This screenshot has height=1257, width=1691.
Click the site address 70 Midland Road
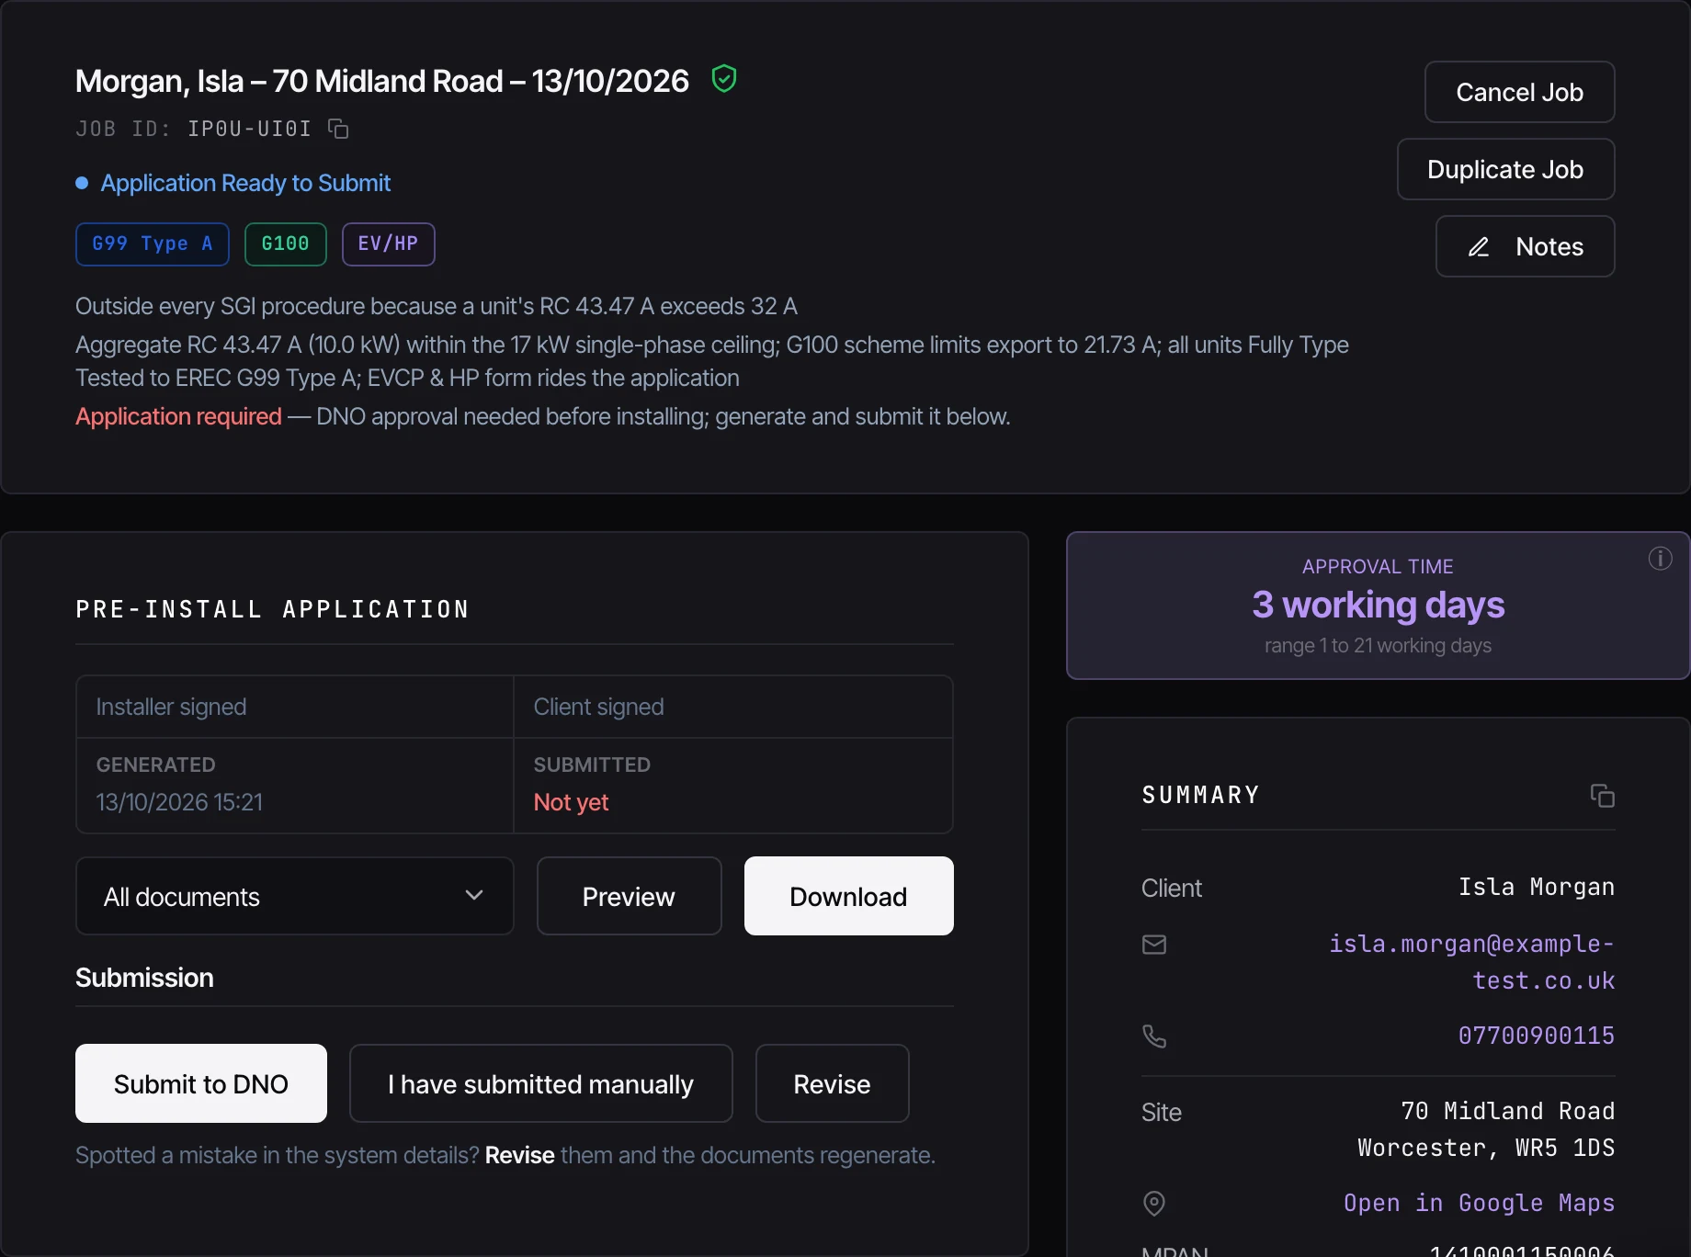(x=1507, y=1111)
